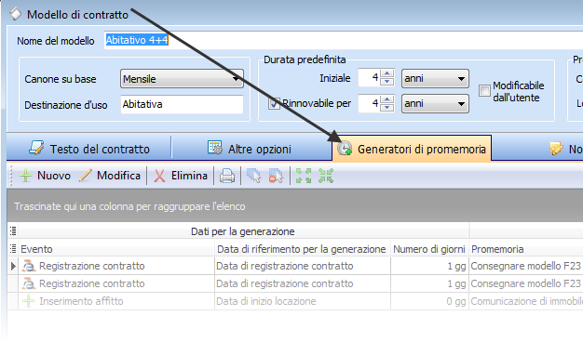Expand all groups with outward arrows icon
Image resolution: width=583 pixels, height=342 pixels.
[304, 176]
